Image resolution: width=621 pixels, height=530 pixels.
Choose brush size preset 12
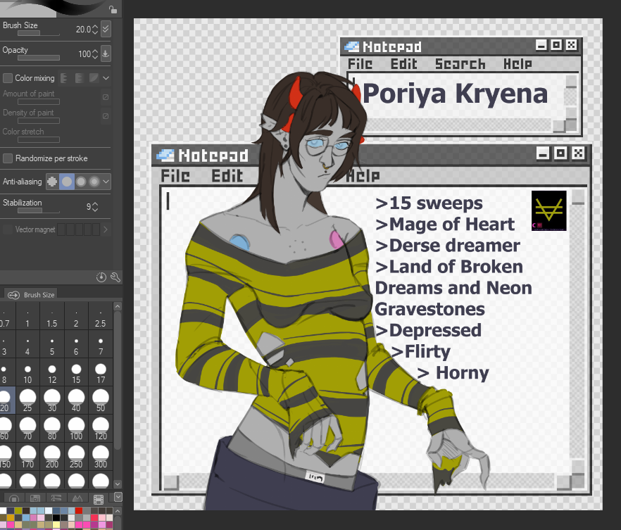(x=52, y=373)
